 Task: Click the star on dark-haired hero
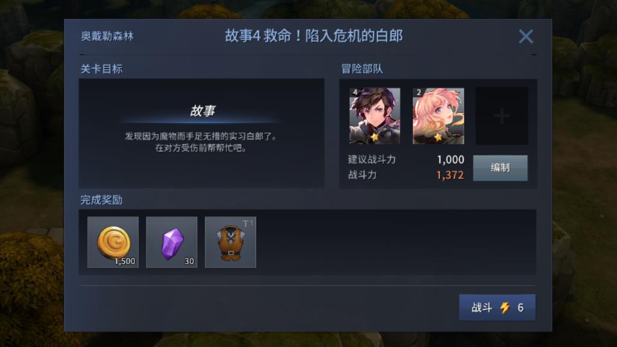[374, 137]
